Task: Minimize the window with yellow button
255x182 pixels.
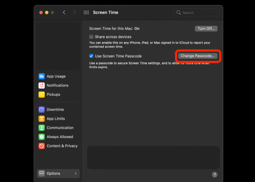Action: [x=47, y=13]
